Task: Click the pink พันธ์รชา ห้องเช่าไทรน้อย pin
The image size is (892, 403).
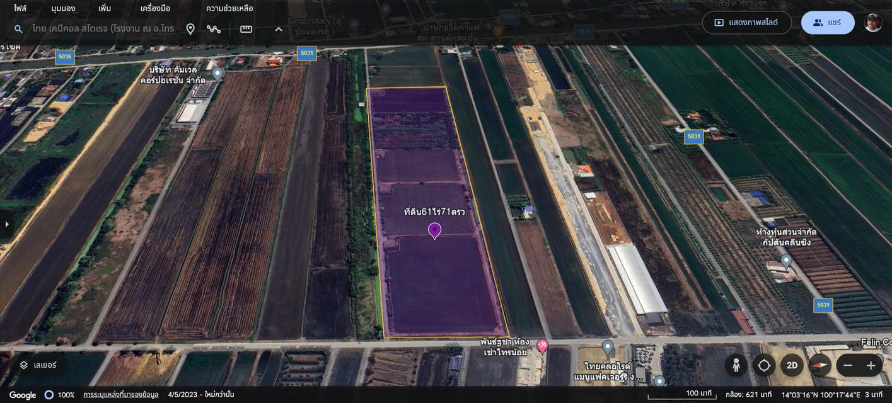Action: (542, 346)
